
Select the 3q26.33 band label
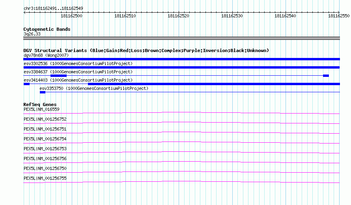point(32,34)
